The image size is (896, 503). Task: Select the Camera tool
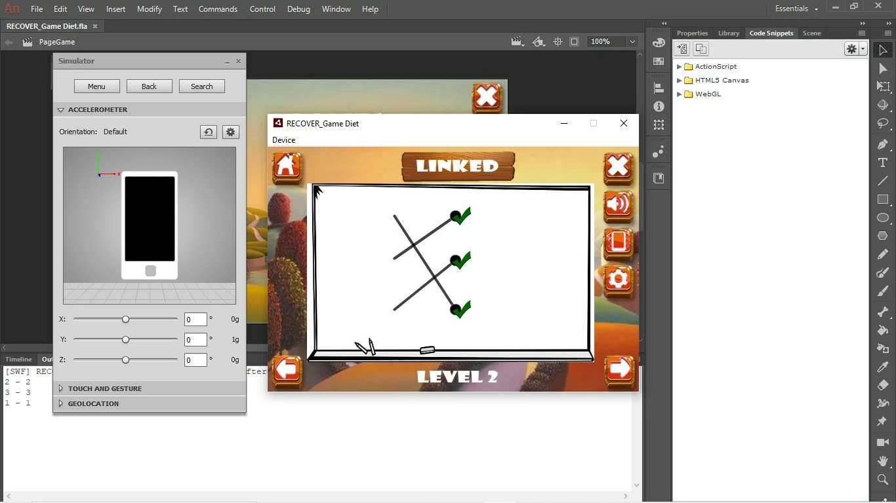883,443
